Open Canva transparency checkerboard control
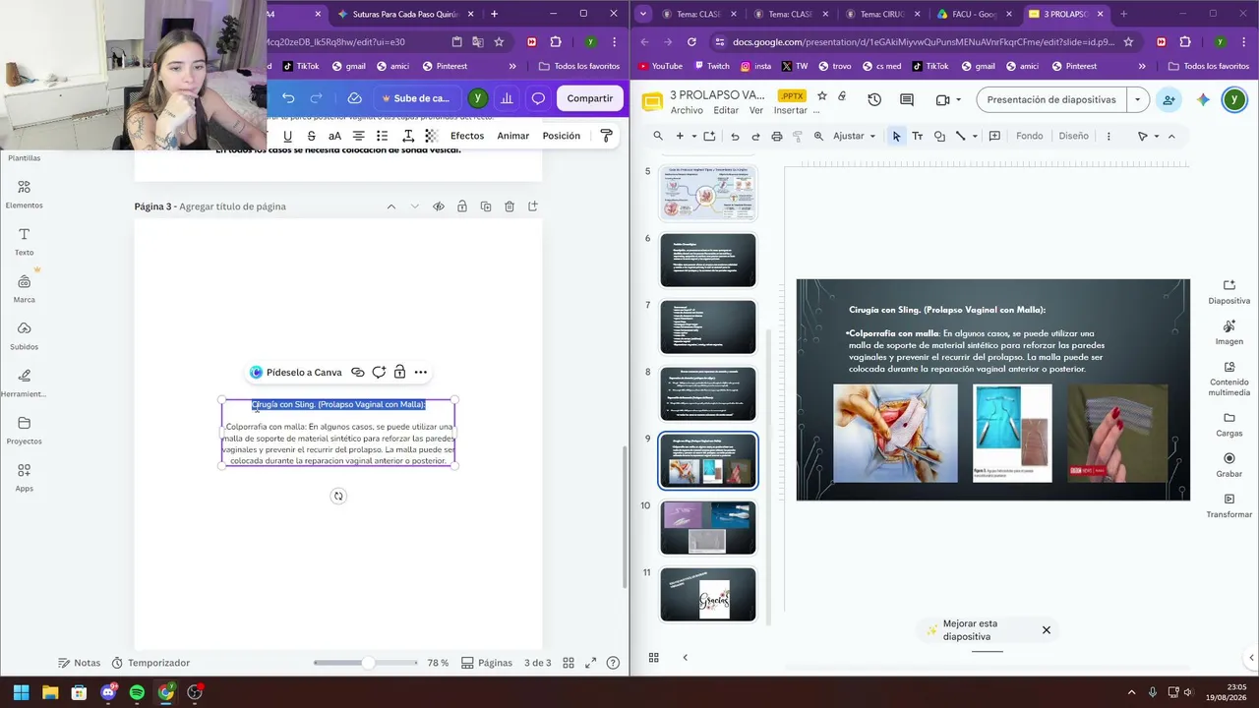The width and height of the screenshot is (1259, 708). [x=431, y=136]
